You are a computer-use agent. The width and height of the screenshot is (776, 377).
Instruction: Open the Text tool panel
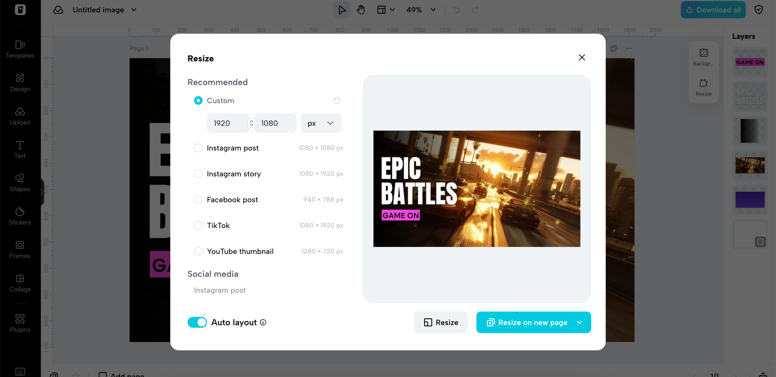pos(20,149)
